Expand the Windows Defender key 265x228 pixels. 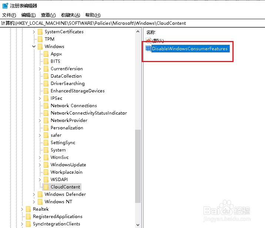(34, 194)
